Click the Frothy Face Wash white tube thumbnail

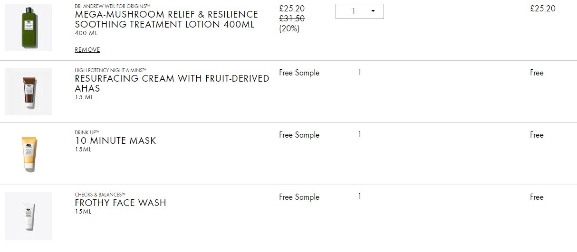point(29,216)
